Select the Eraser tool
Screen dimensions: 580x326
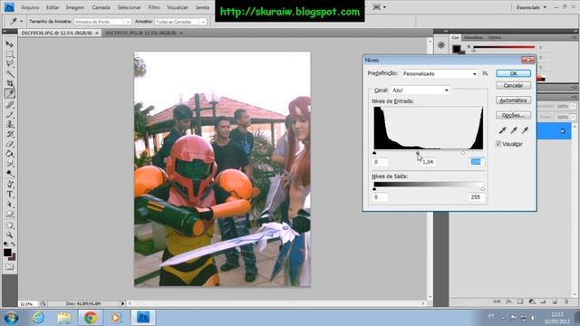pyautogui.click(x=10, y=144)
